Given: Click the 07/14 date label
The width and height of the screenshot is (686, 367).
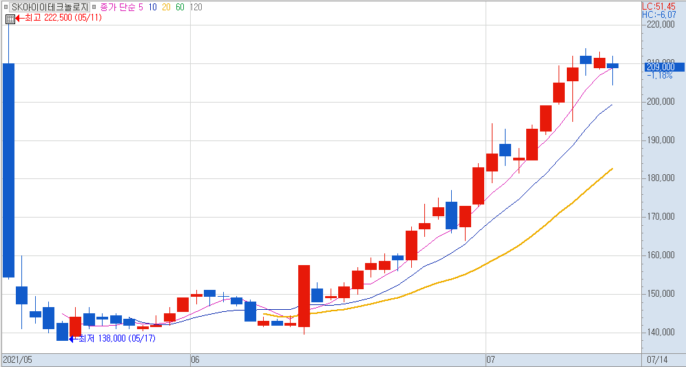Looking at the screenshot, I should coord(657,360).
